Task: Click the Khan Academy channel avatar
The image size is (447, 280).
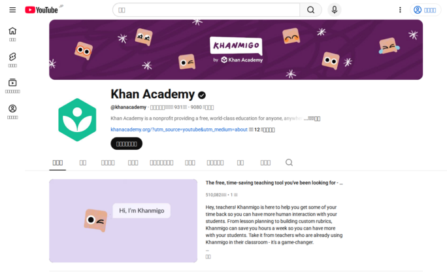Action: point(77,120)
